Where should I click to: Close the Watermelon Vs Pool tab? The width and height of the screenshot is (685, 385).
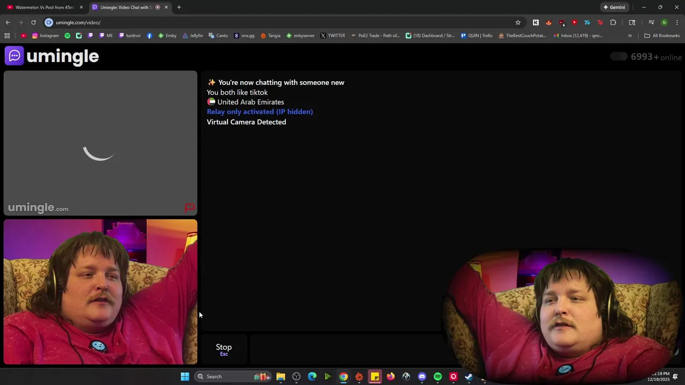[81, 7]
